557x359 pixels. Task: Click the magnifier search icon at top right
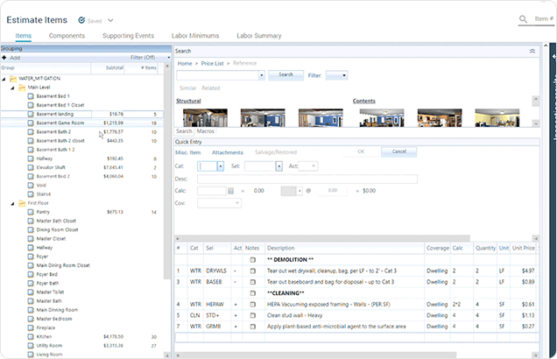[523, 18]
